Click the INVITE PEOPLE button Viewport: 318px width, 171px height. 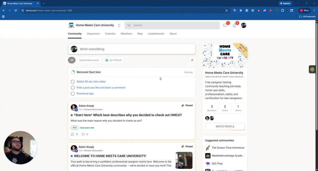click(225, 127)
